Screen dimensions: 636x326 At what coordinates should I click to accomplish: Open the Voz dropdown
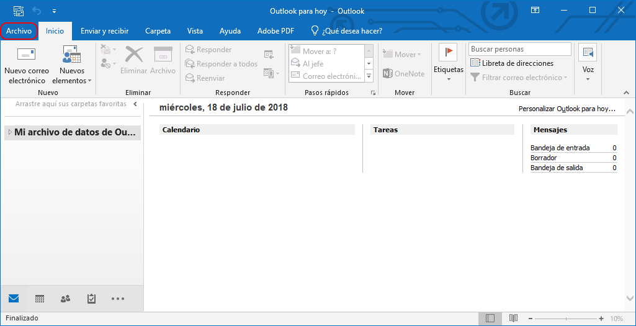588,63
